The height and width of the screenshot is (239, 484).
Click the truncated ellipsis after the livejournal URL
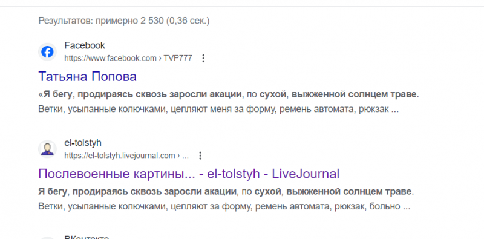click(186, 156)
